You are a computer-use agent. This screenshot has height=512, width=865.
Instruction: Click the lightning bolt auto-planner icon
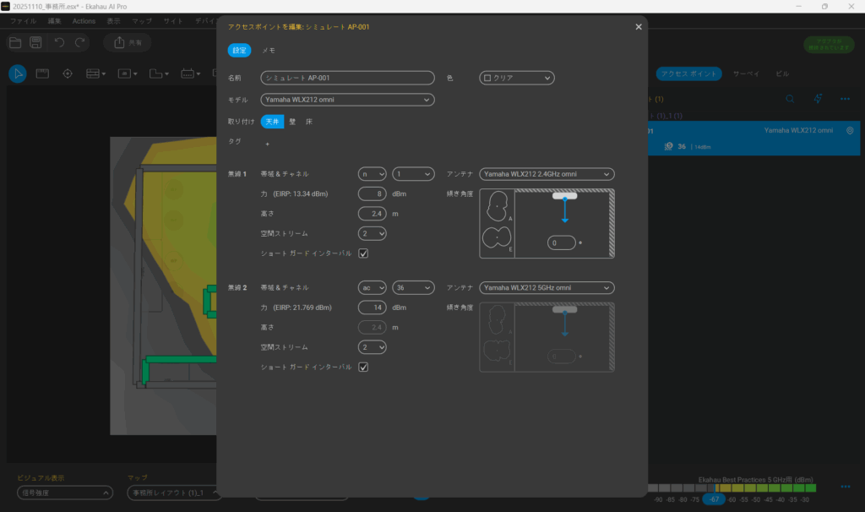click(818, 99)
